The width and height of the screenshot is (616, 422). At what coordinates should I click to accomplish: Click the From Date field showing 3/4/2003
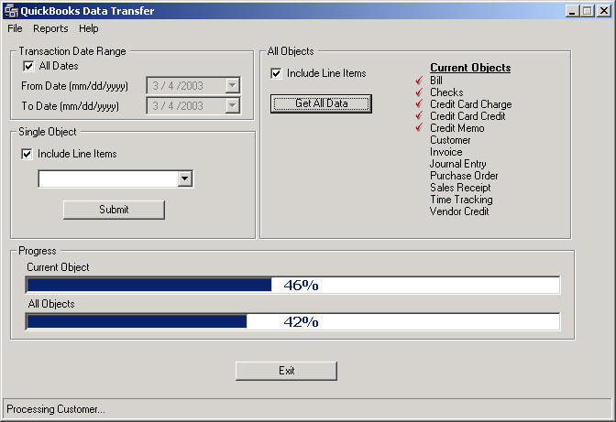(x=193, y=85)
